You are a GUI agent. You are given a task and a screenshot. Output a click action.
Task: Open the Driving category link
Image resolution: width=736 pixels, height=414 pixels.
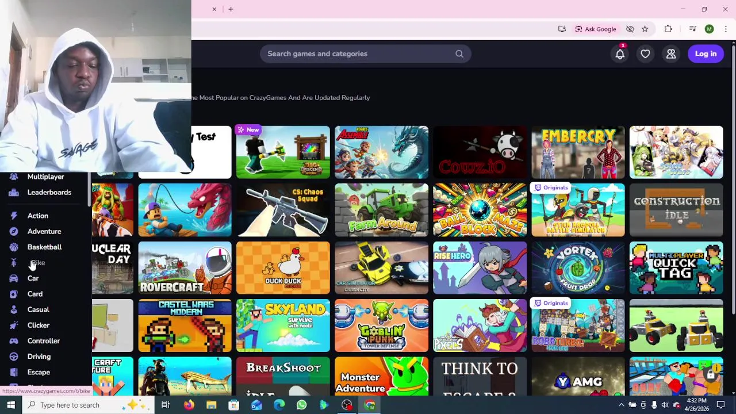click(39, 356)
